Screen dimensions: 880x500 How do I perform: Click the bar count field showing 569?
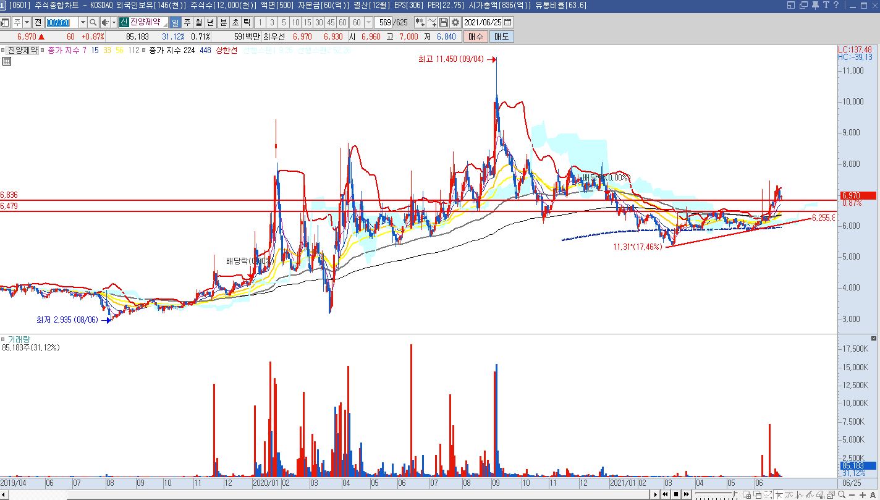point(384,22)
